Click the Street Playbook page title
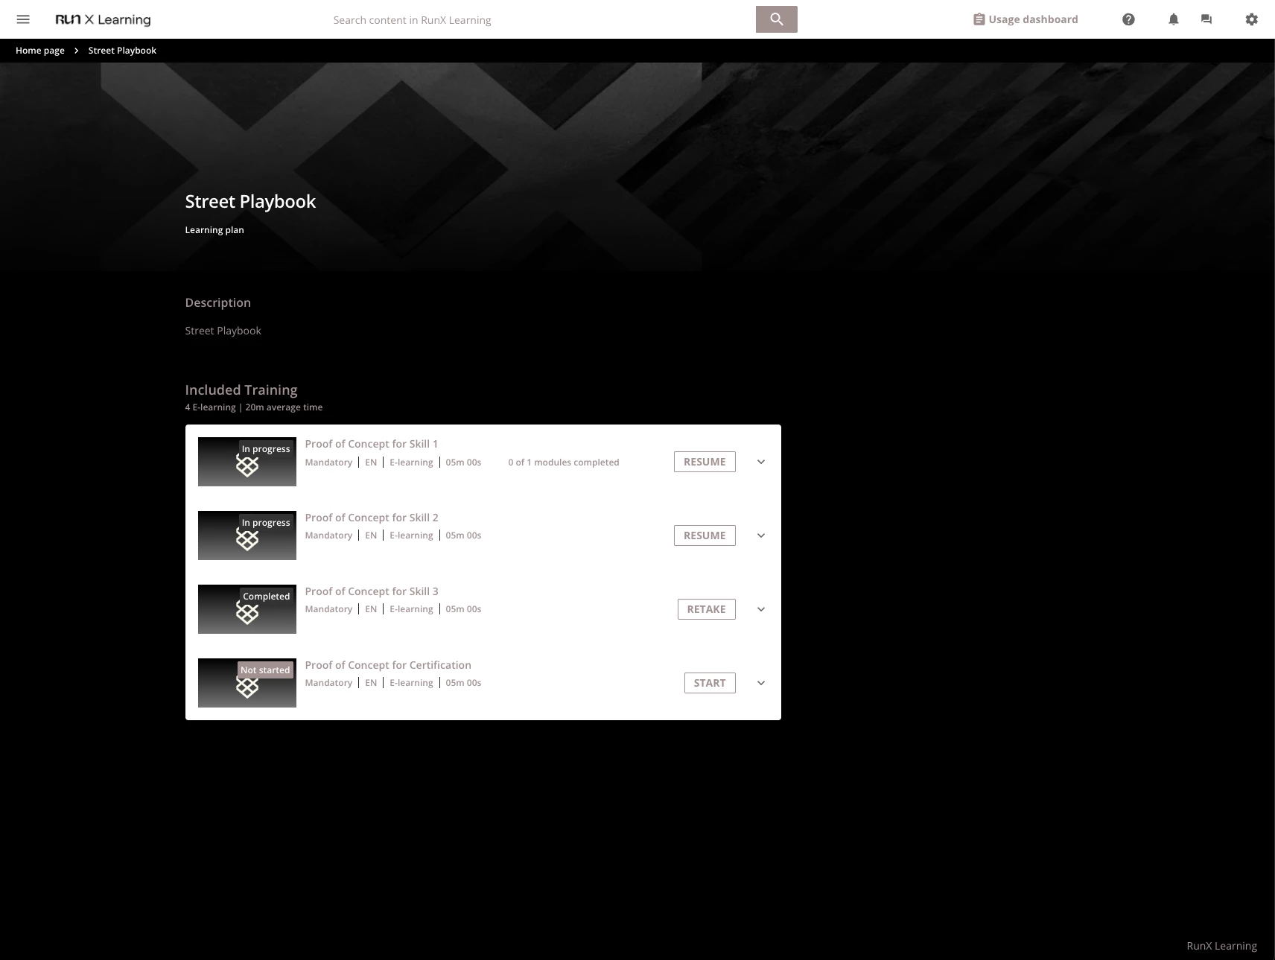Image resolution: width=1275 pixels, height=960 pixels. [x=250, y=201]
